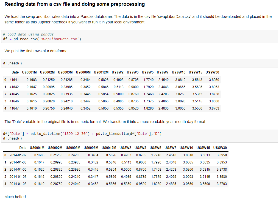This screenshot has height=202, width=279.
Task: Click the first df.head() code cell
Action: pos(139,63)
